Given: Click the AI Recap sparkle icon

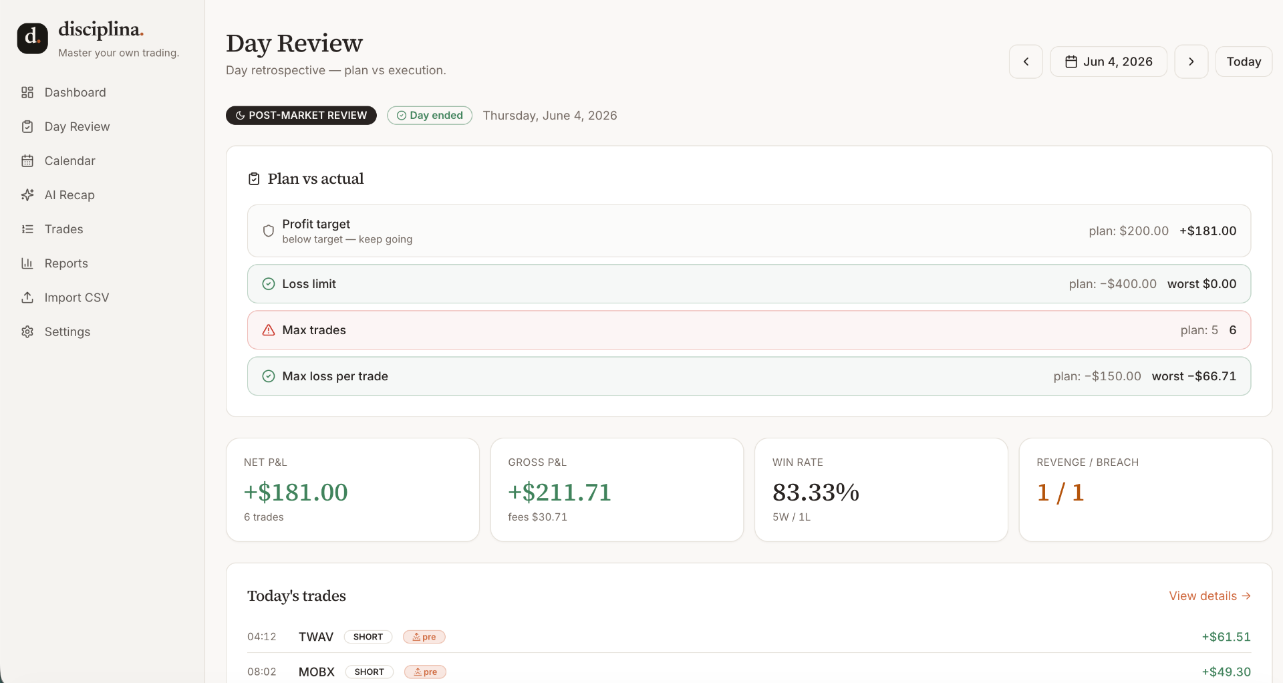Looking at the screenshot, I should tap(27, 194).
